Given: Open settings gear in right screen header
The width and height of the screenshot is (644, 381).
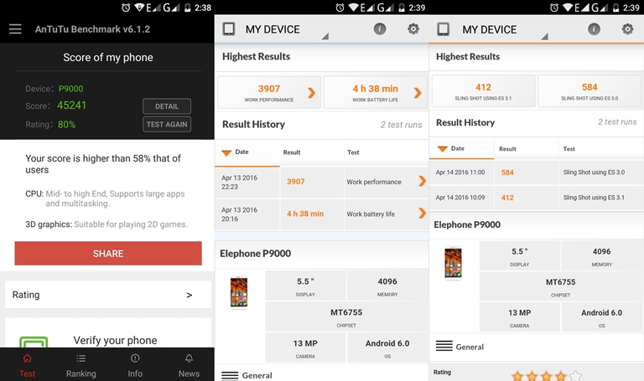Looking at the screenshot, I should 627,28.
